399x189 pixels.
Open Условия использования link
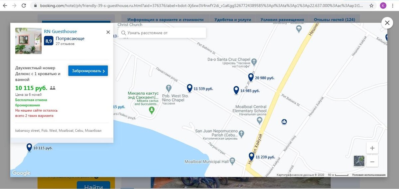click(x=369, y=175)
